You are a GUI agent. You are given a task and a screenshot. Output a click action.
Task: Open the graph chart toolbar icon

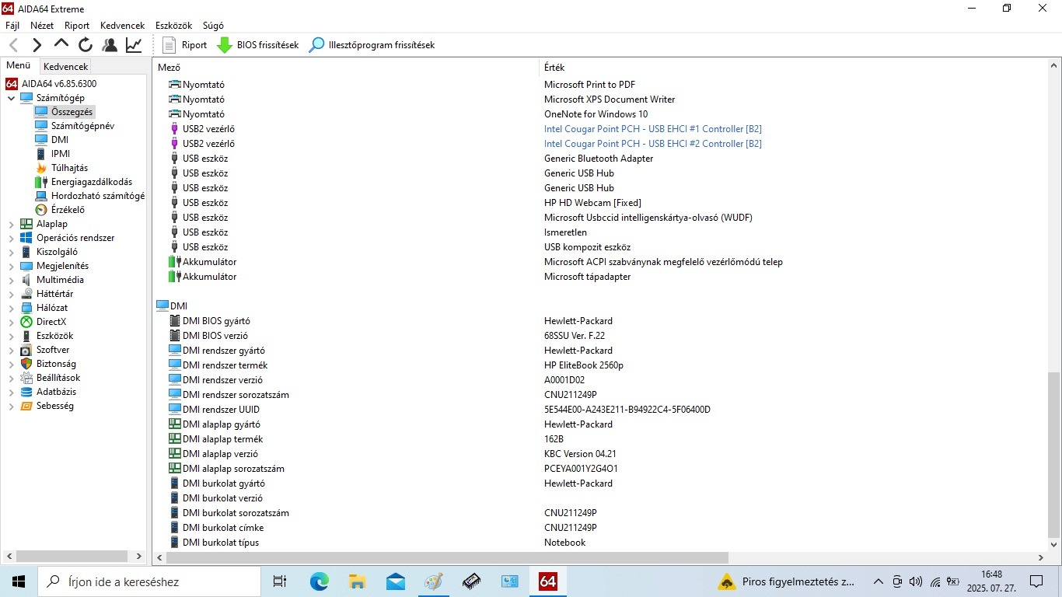(134, 45)
